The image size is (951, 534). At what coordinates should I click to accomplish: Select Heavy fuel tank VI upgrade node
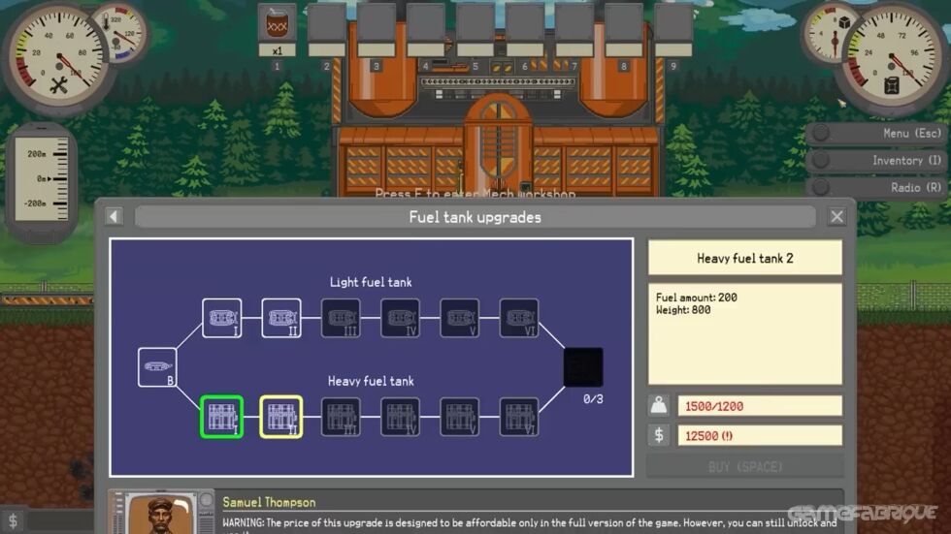coord(519,417)
